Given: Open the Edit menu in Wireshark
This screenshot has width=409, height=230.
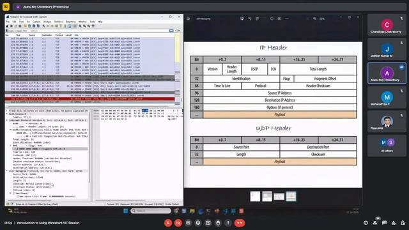Looking at the screenshot, I should point(14,22).
